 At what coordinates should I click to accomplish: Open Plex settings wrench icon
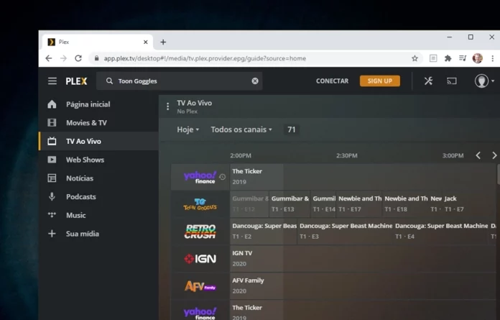(428, 81)
